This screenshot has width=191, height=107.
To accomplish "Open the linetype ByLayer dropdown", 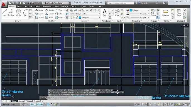I will coord(139,17).
